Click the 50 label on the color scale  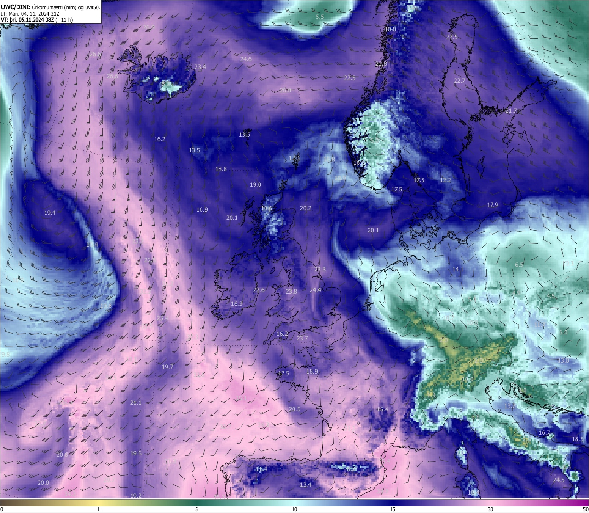[585, 509]
